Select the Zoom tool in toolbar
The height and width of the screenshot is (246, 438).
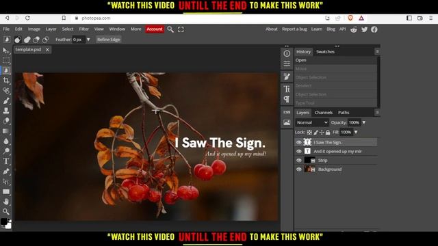point(6,212)
